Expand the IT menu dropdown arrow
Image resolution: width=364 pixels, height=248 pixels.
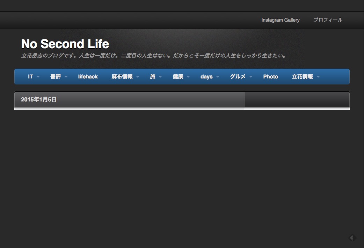tap(38, 77)
